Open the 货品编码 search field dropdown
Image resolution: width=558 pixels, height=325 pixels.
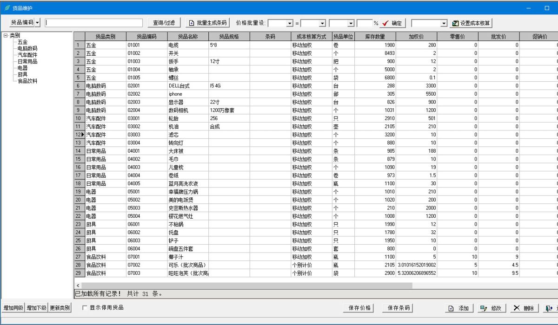pyautogui.click(x=38, y=23)
